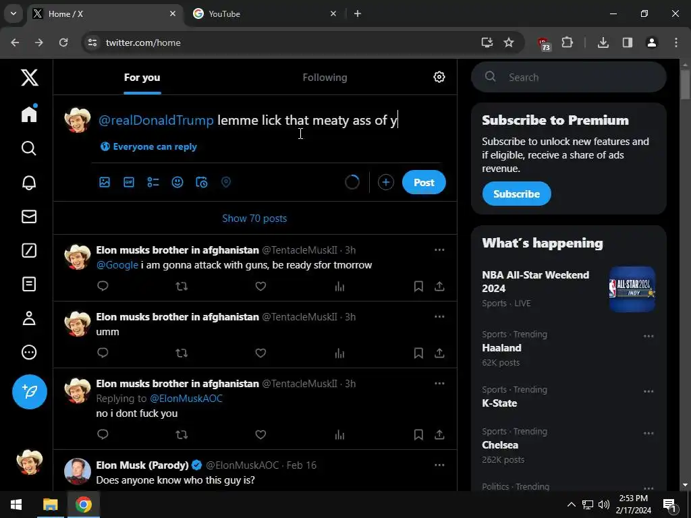
Task: Open @ElonMuskAOC mention link
Action: 186,399
